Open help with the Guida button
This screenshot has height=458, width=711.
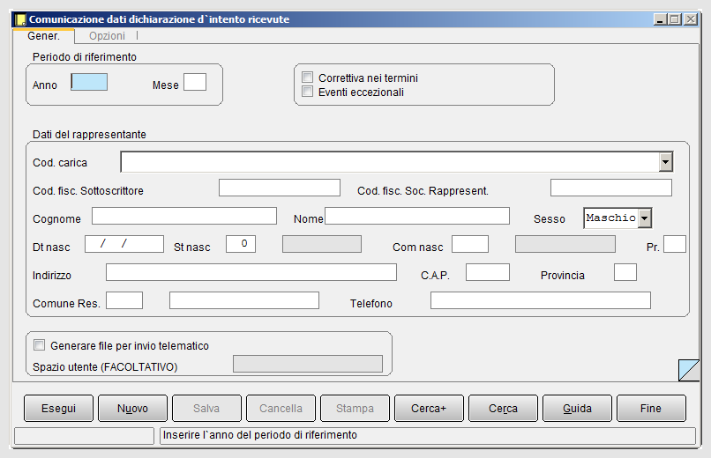pos(577,408)
